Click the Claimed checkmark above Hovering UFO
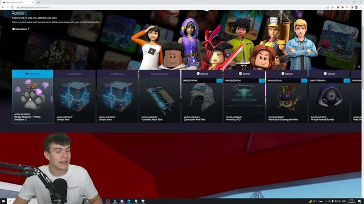Image resolution: width=364 pixels, height=204 pixels. coord(240,74)
